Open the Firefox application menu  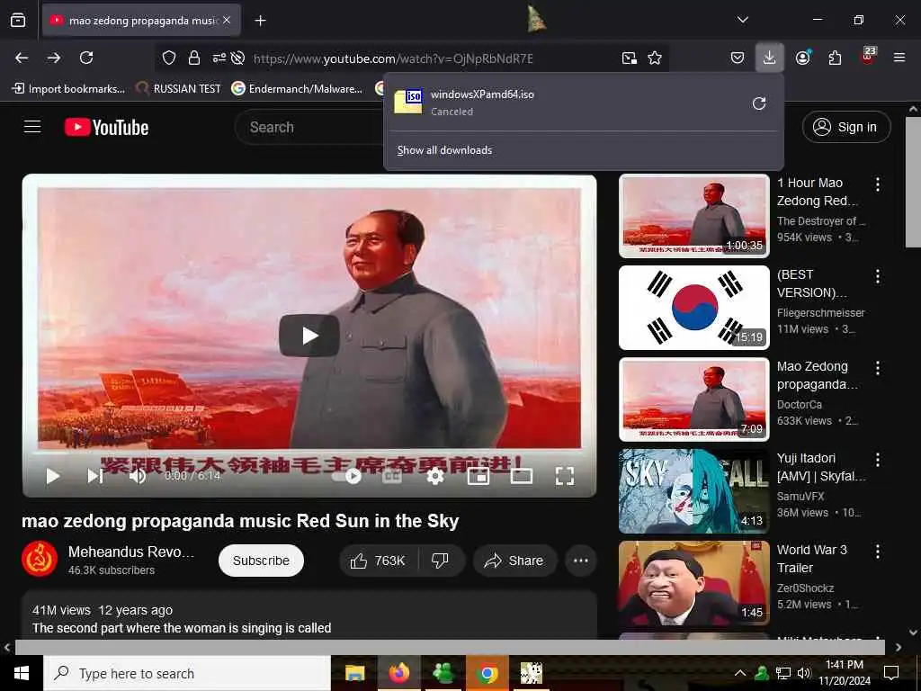[899, 58]
